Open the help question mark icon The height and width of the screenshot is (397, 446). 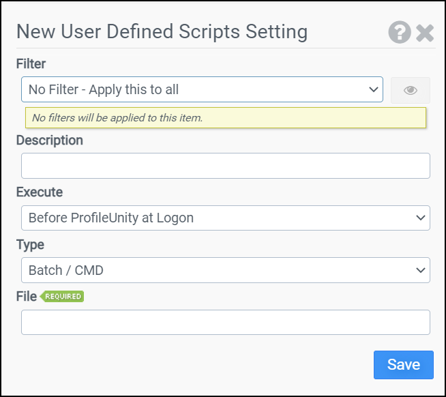pyautogui.click(x=400, y=32)
